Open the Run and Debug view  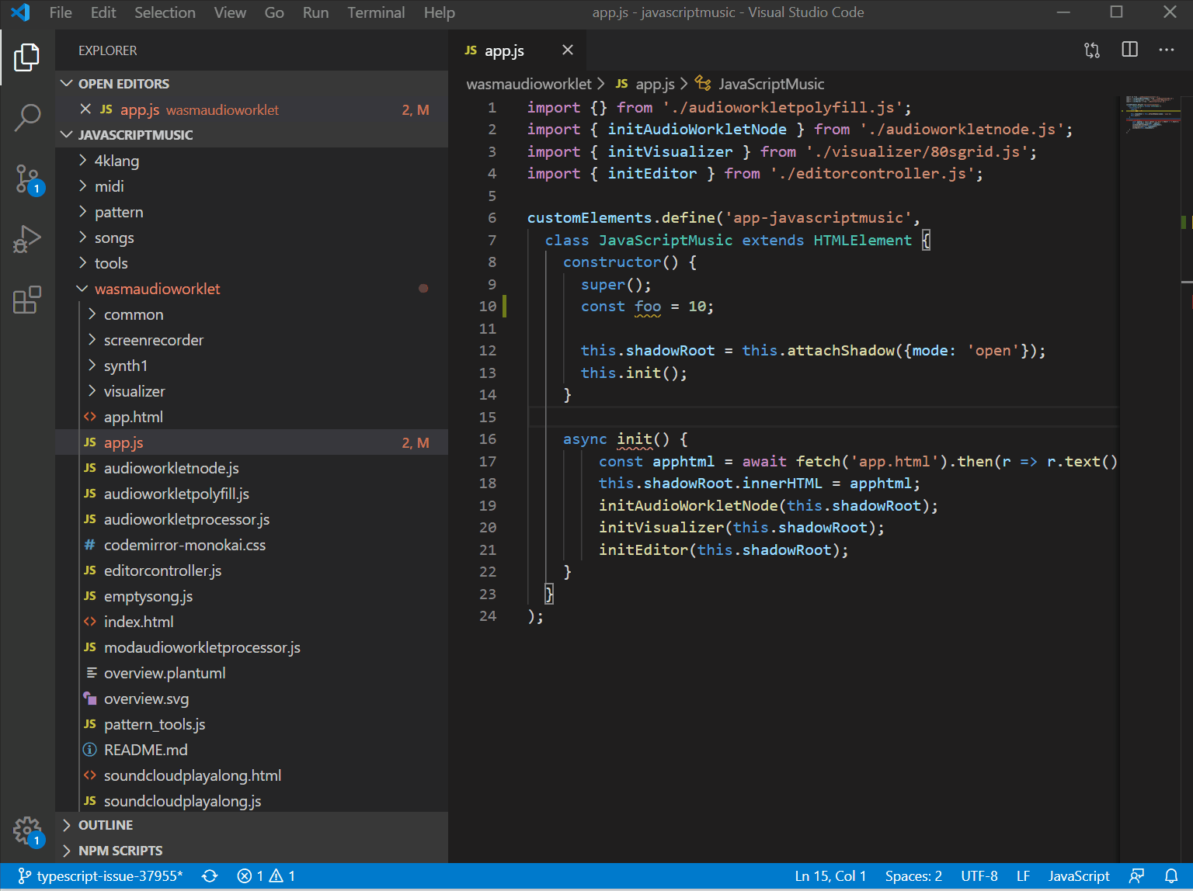(x=27, y=239)
